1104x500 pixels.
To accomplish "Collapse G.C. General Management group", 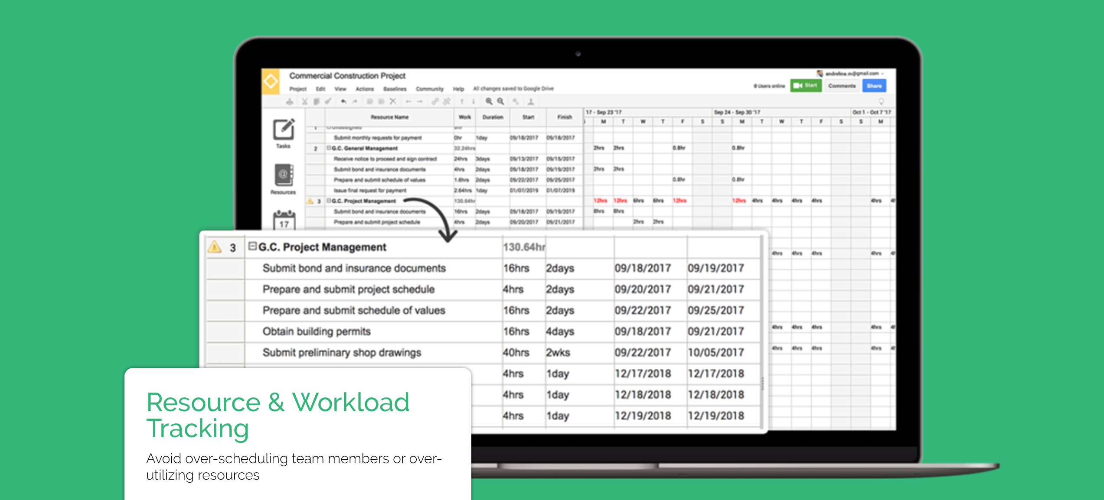I will coord(329,148).
